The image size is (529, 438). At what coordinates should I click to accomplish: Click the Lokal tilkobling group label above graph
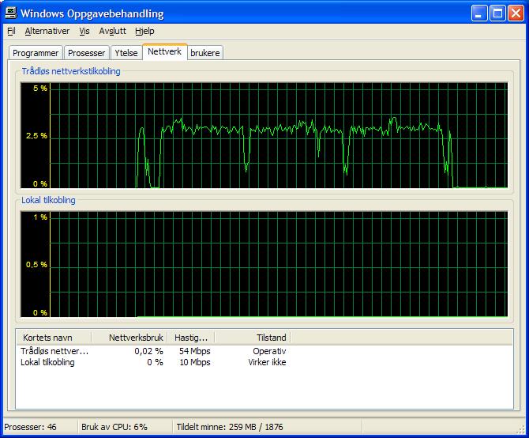click(x=48, y=200)
